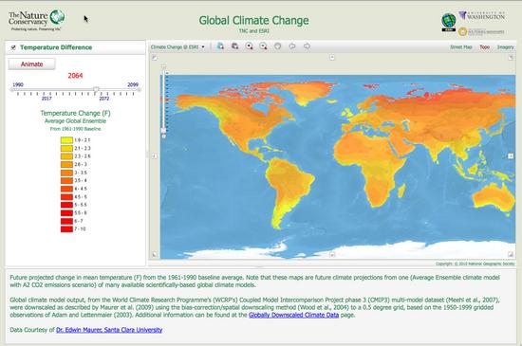Select the round pan tool icon in toolbar

[x=278, y=46]
